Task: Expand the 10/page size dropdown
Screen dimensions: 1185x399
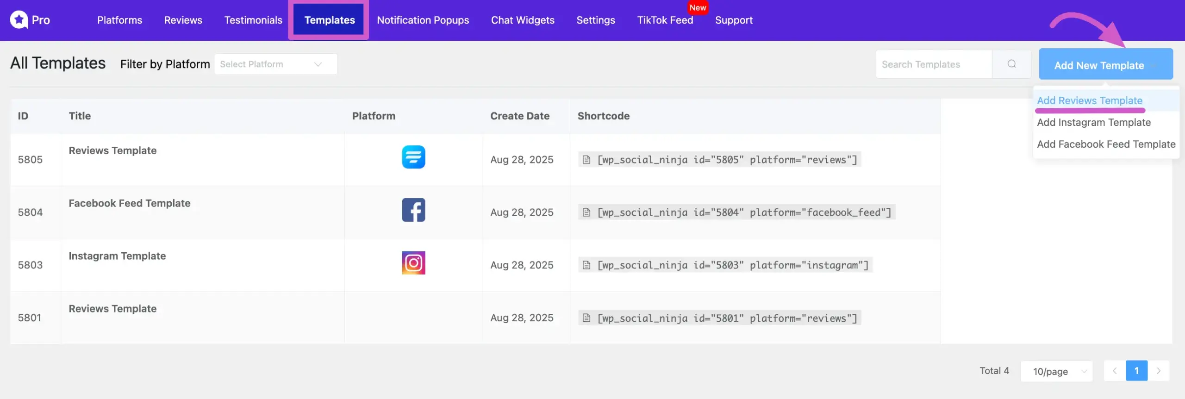Action: (1056, 371)
